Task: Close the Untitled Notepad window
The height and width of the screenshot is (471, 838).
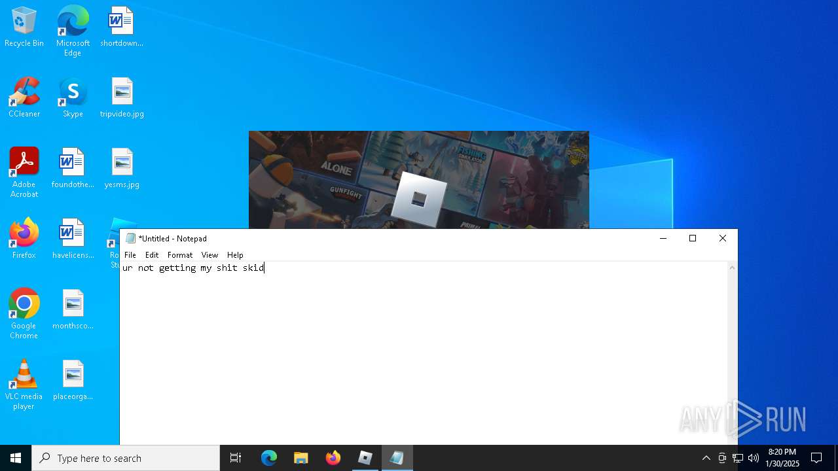Action: coord(723,239)
